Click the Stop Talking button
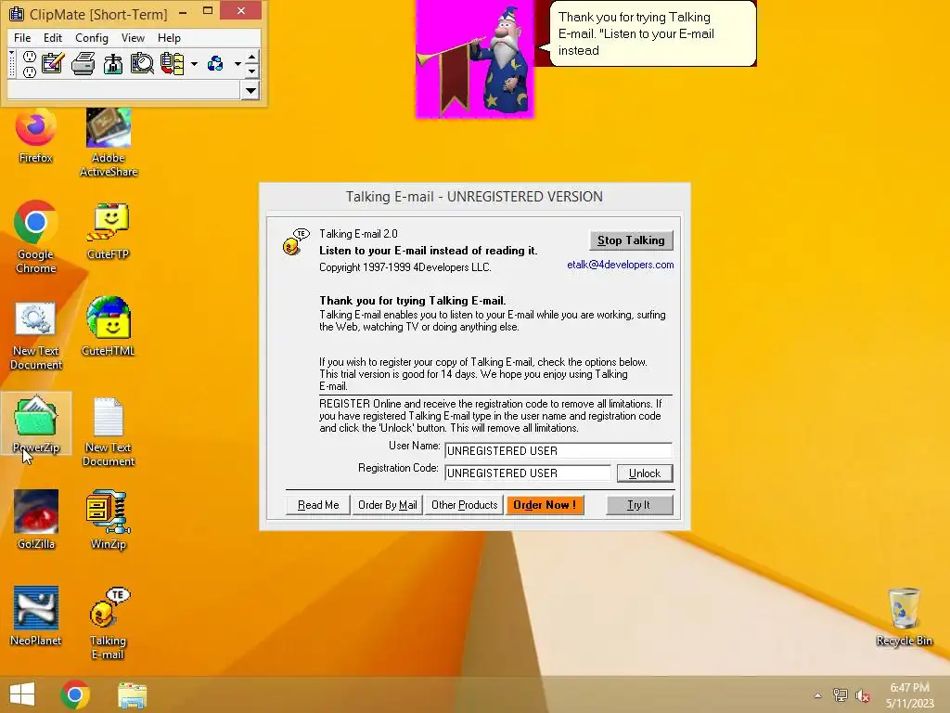The image size is (950, 713). tap(631, 240)
